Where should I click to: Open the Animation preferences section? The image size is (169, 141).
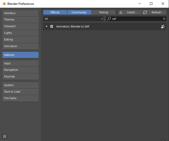[20, 46]
